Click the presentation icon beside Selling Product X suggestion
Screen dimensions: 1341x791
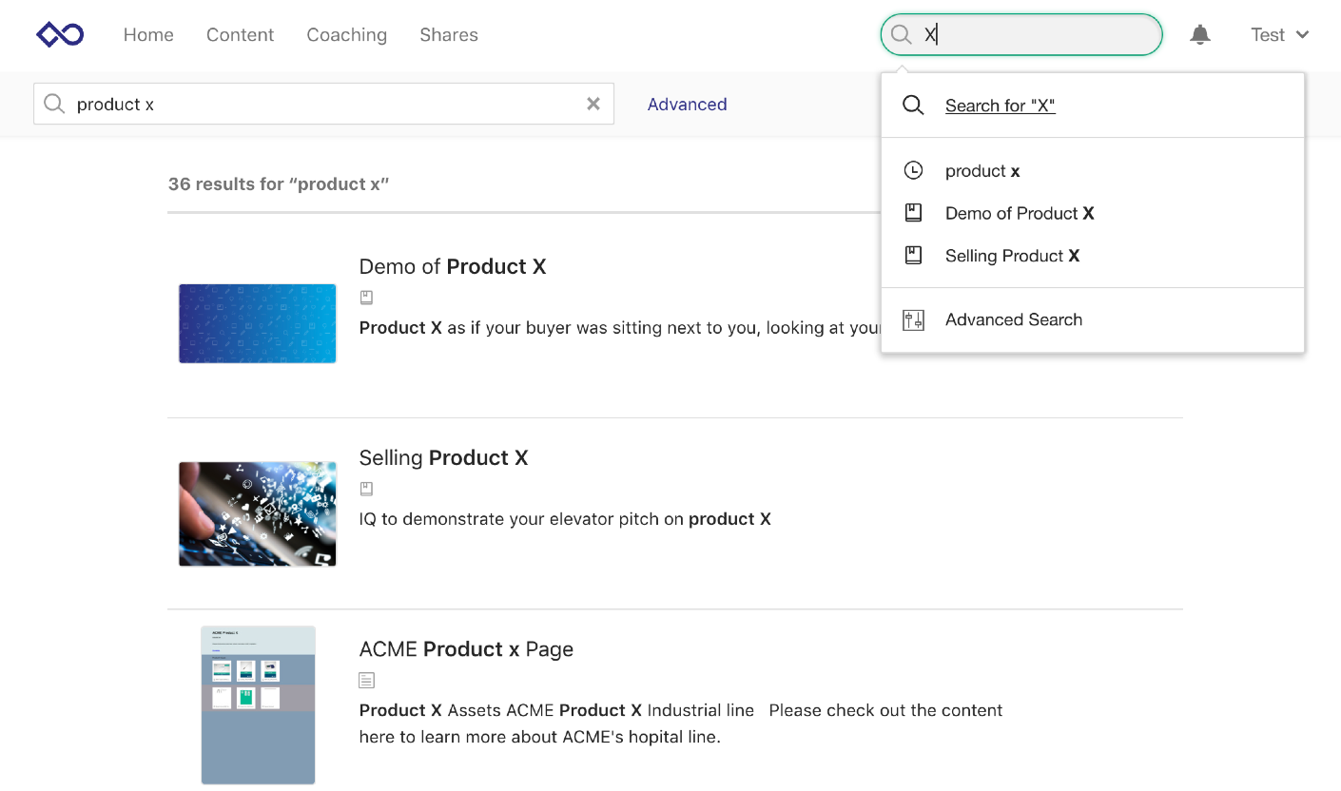point(913,255)
